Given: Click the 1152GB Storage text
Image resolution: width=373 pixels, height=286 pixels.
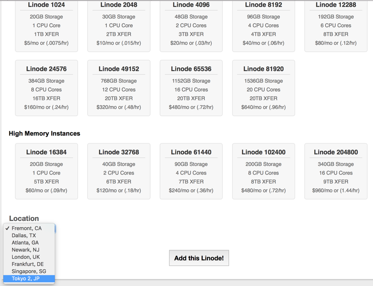Looking at the screenshot, I should 191,81.
